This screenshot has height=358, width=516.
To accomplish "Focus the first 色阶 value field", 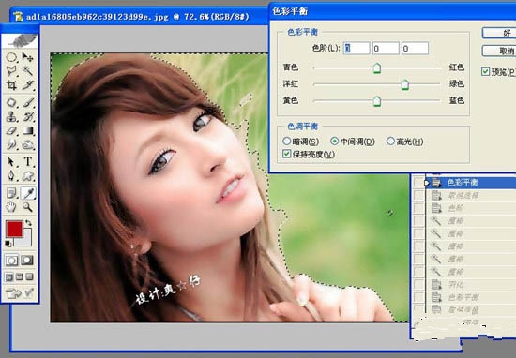I will 357,49.
